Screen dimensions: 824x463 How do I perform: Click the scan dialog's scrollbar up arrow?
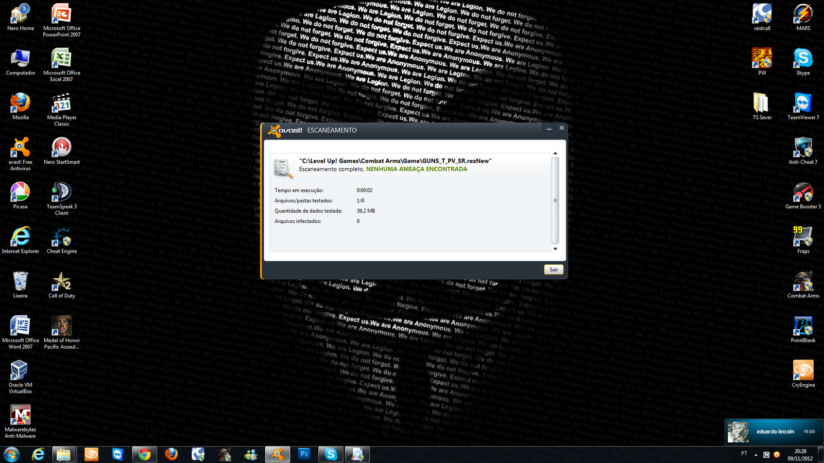click(555, 153)
